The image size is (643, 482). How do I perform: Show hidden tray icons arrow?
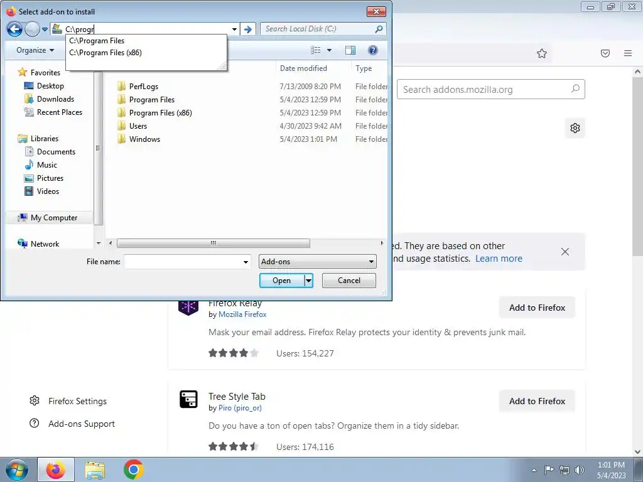click(534, 471)
